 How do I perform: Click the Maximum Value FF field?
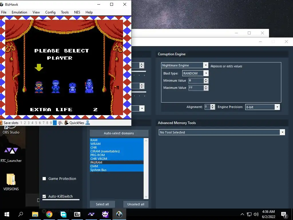coord(196,88)
